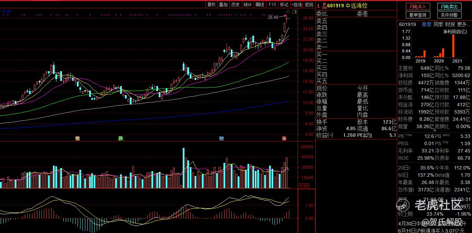Select the 卖五 order row
This screenshot has height=233, width=472.
356,21
